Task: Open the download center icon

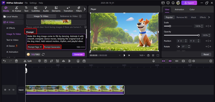Action: [173, 3]
